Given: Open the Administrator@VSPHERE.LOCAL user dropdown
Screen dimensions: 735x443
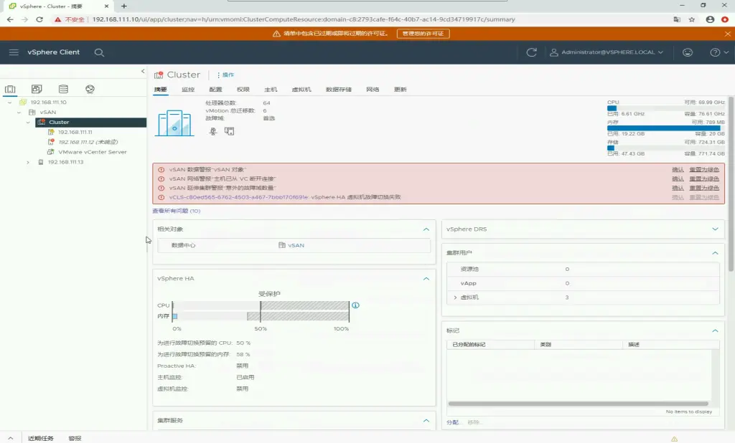Looking at the screenshot, I should [607, 52].
